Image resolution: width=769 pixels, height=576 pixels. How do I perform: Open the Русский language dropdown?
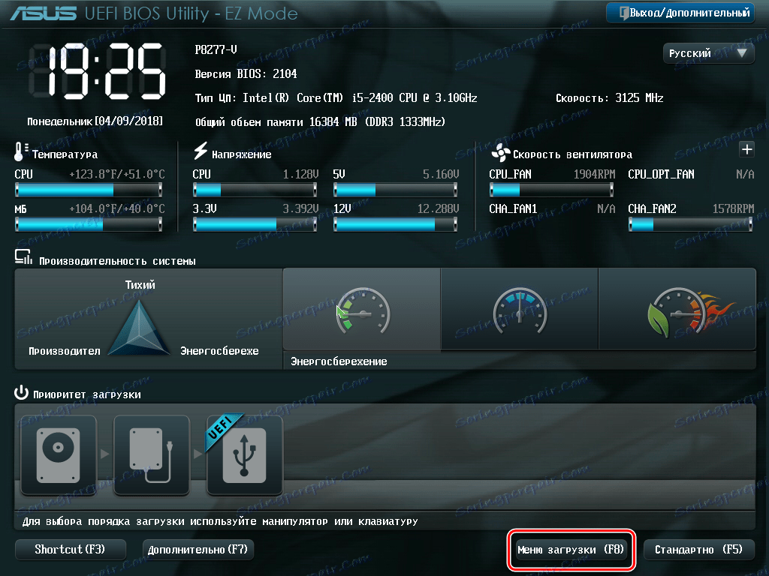(708, 53)
